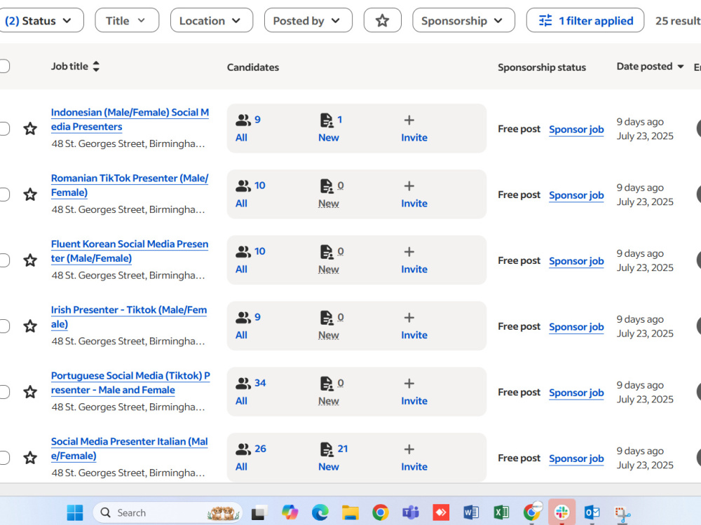Click the Sponsorship status column header
Screen dimensions: 701x525
[542, 67]
